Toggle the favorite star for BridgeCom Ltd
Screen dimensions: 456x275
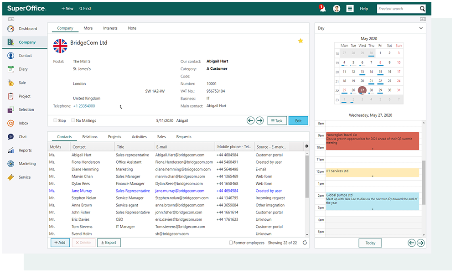301,41
